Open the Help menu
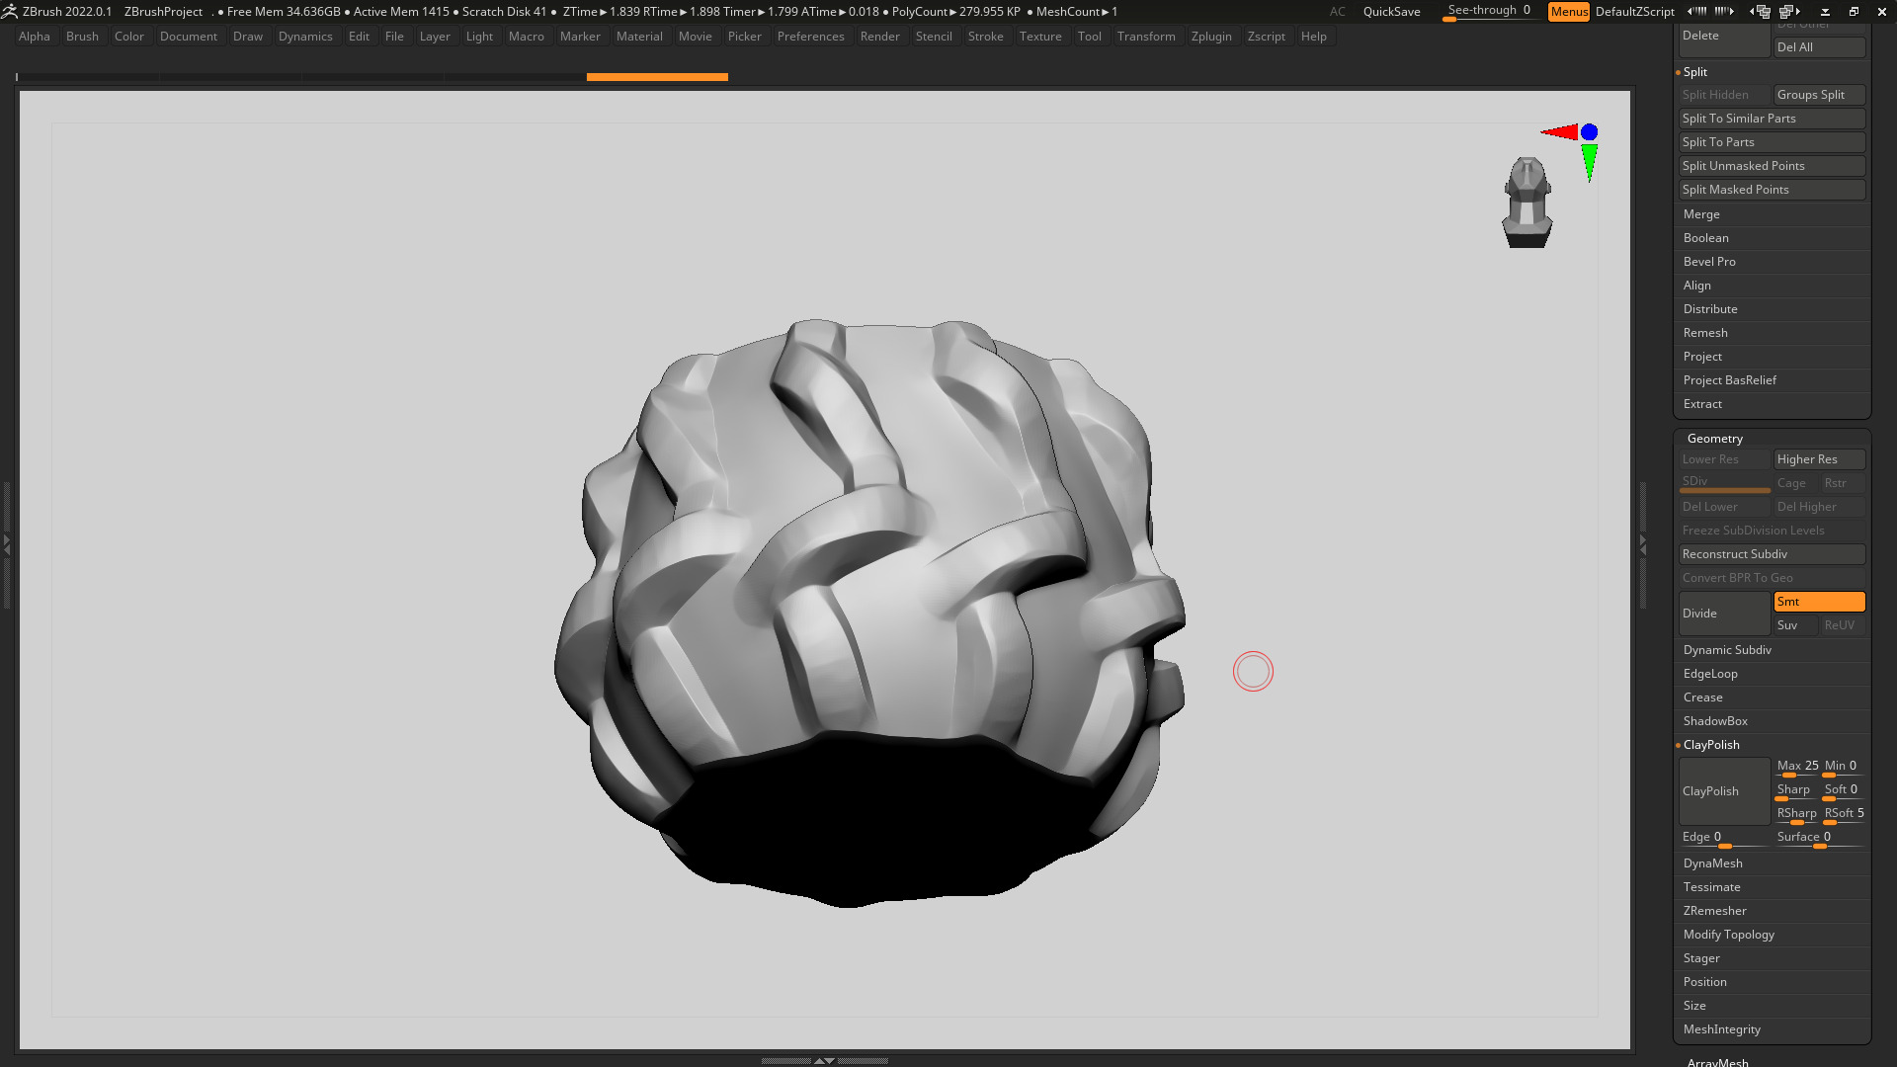 pos(1313,37)
